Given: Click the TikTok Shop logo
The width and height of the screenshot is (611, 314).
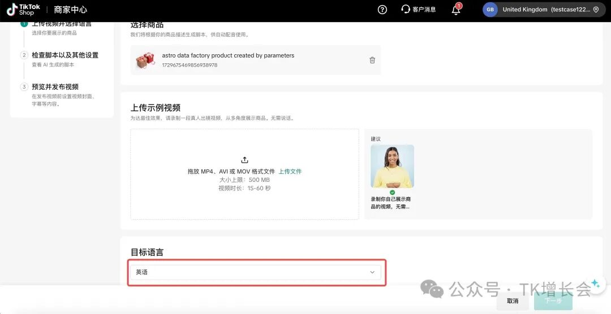Looking at the screenshot, I should click(23, 10).
